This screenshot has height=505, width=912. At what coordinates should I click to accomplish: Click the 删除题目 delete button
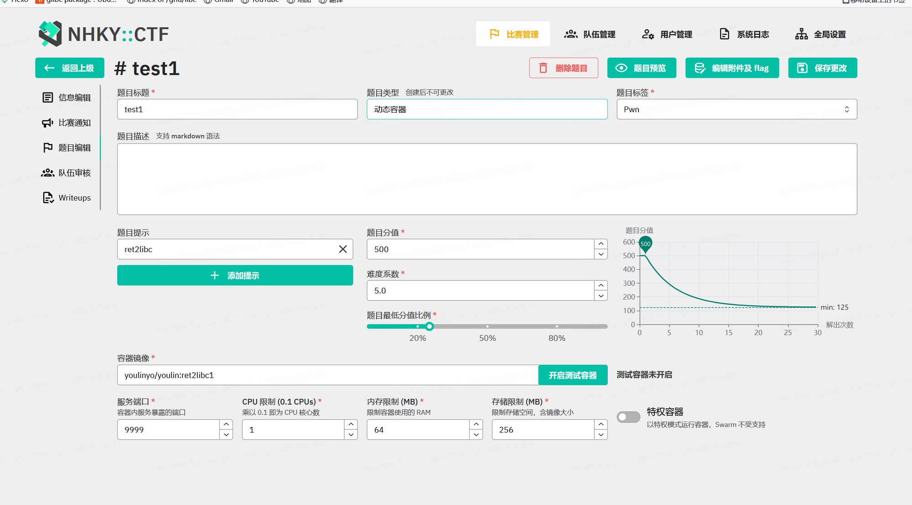pos(564,68)
